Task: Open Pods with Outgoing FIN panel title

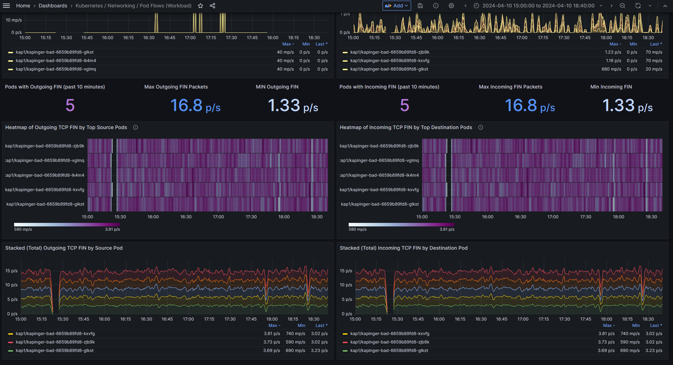Action: [55, 87]
